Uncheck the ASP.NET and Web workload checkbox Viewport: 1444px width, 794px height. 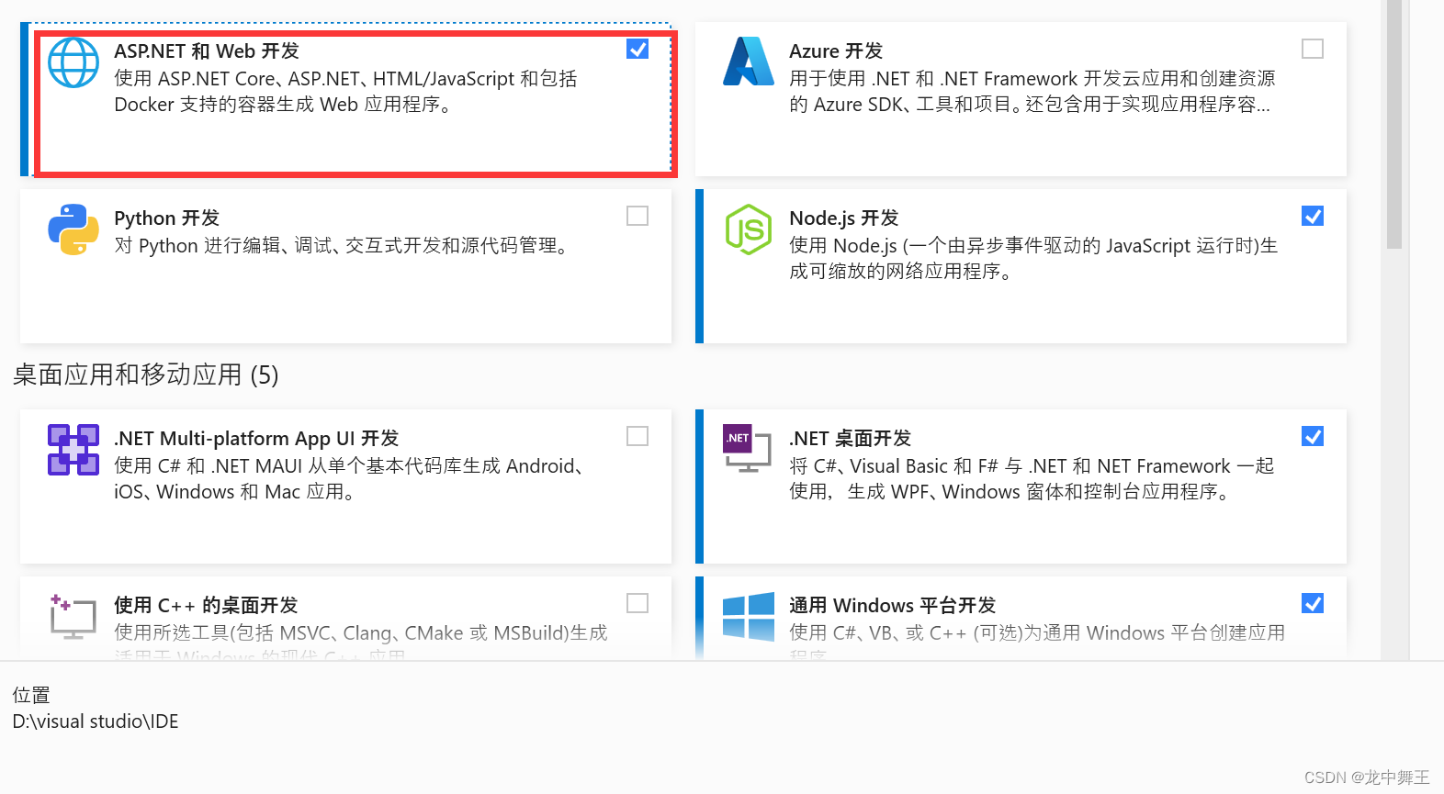tap(637, 49)
